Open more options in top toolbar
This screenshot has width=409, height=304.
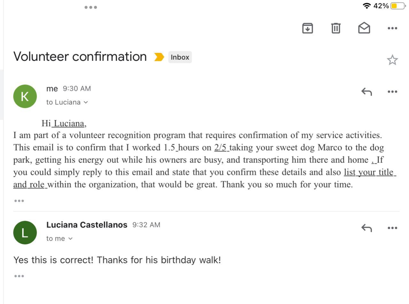pyautogui.click(x=392, y=28)
